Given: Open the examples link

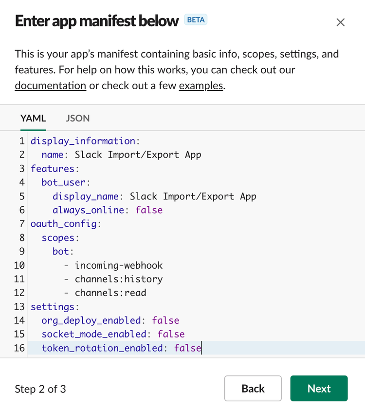Looking at the screenshot, I should 201,85.
